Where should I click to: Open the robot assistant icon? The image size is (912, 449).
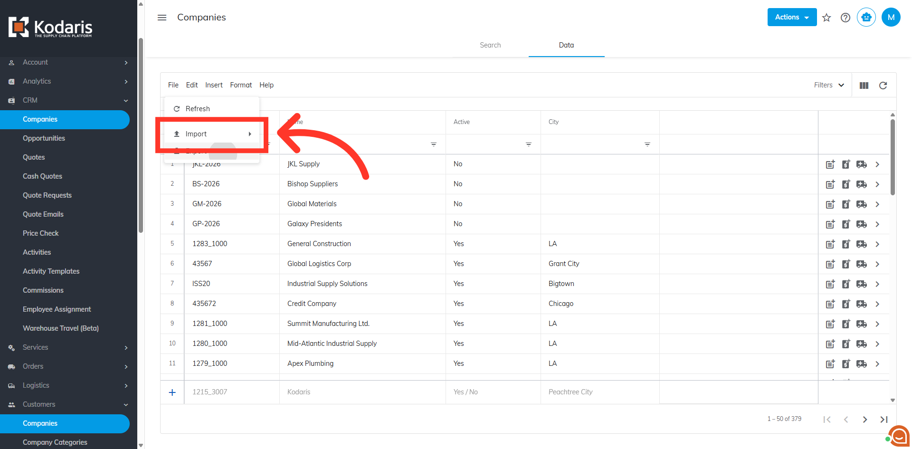click(866, 17)
